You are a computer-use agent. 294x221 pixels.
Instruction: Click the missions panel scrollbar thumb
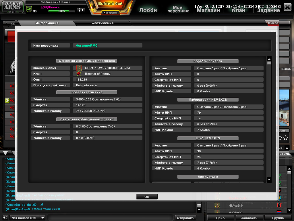click(269, 63)
